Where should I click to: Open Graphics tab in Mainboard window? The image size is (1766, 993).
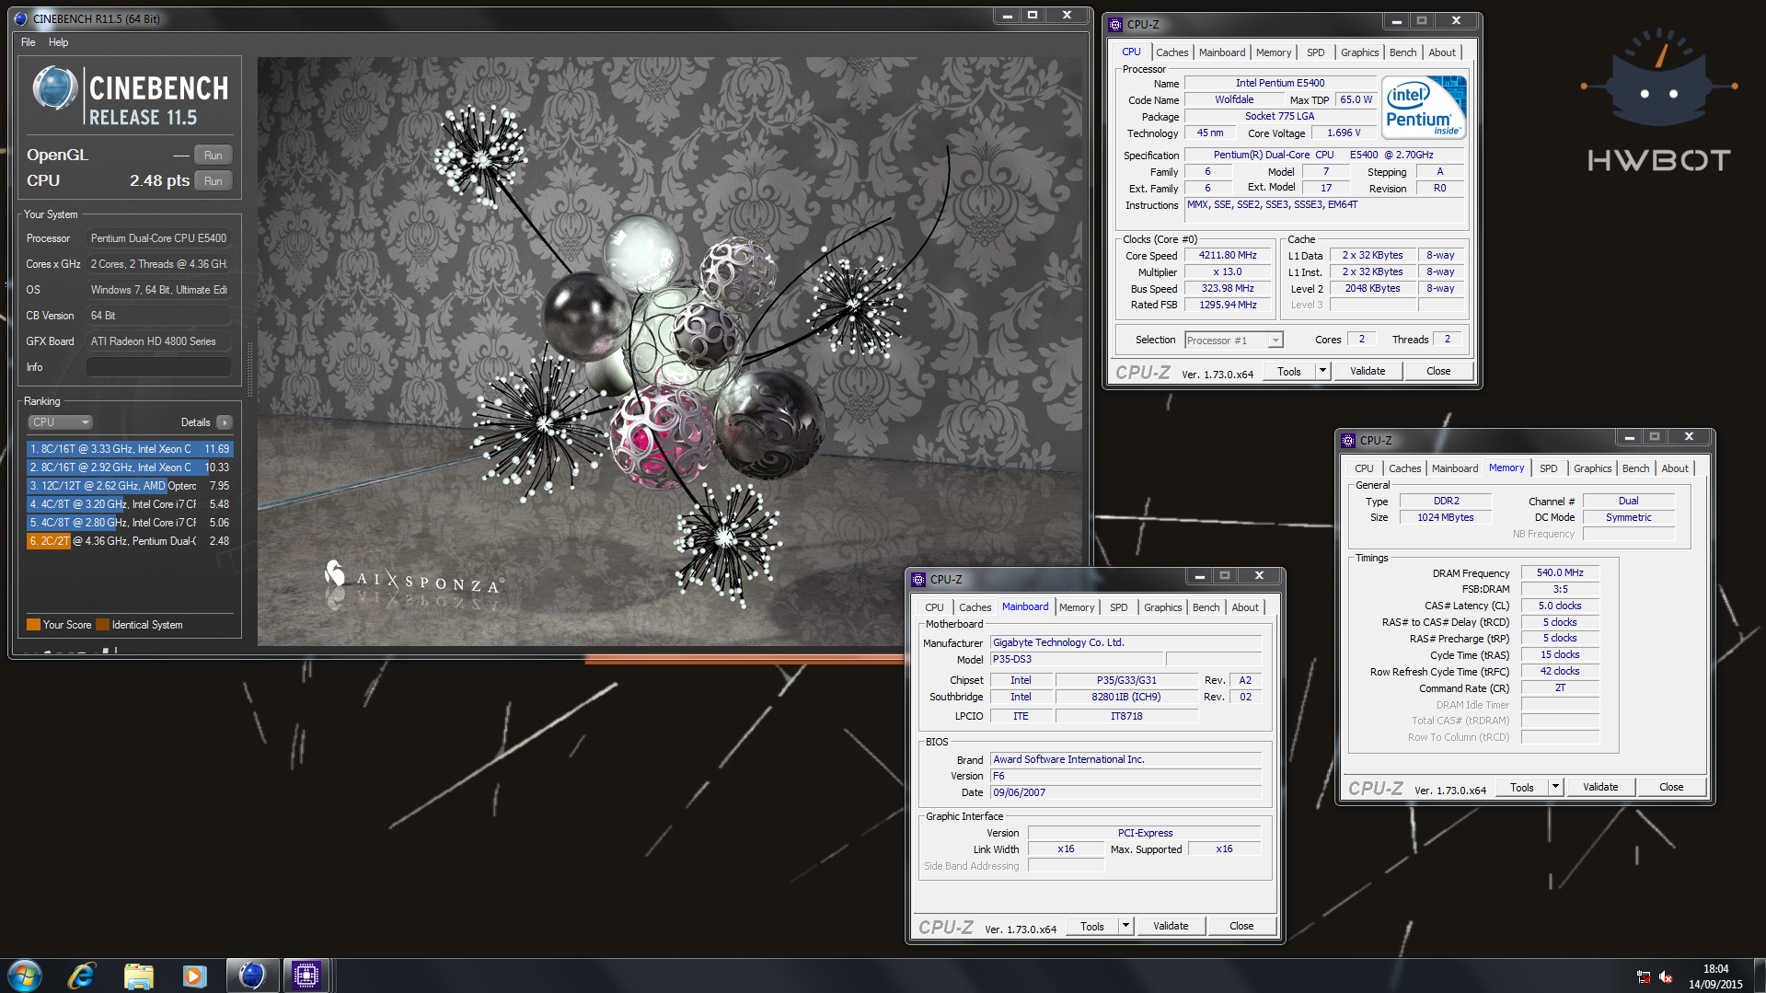1162,607
